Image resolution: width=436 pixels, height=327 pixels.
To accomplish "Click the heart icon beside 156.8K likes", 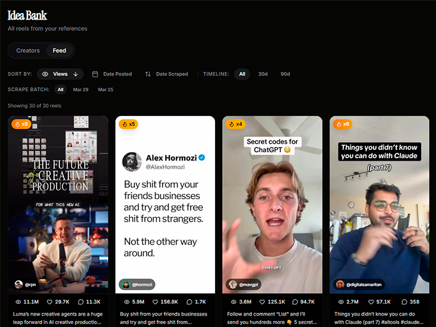I will tap(156, 302).
